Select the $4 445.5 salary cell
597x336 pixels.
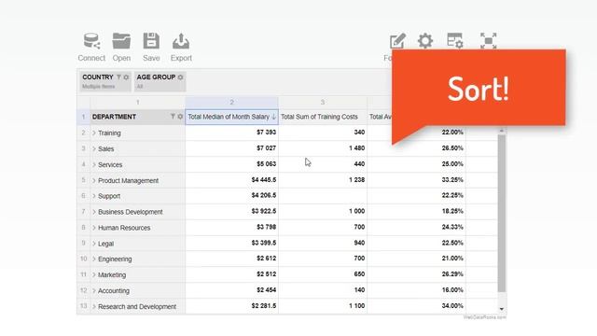click(x=231, y=180)
